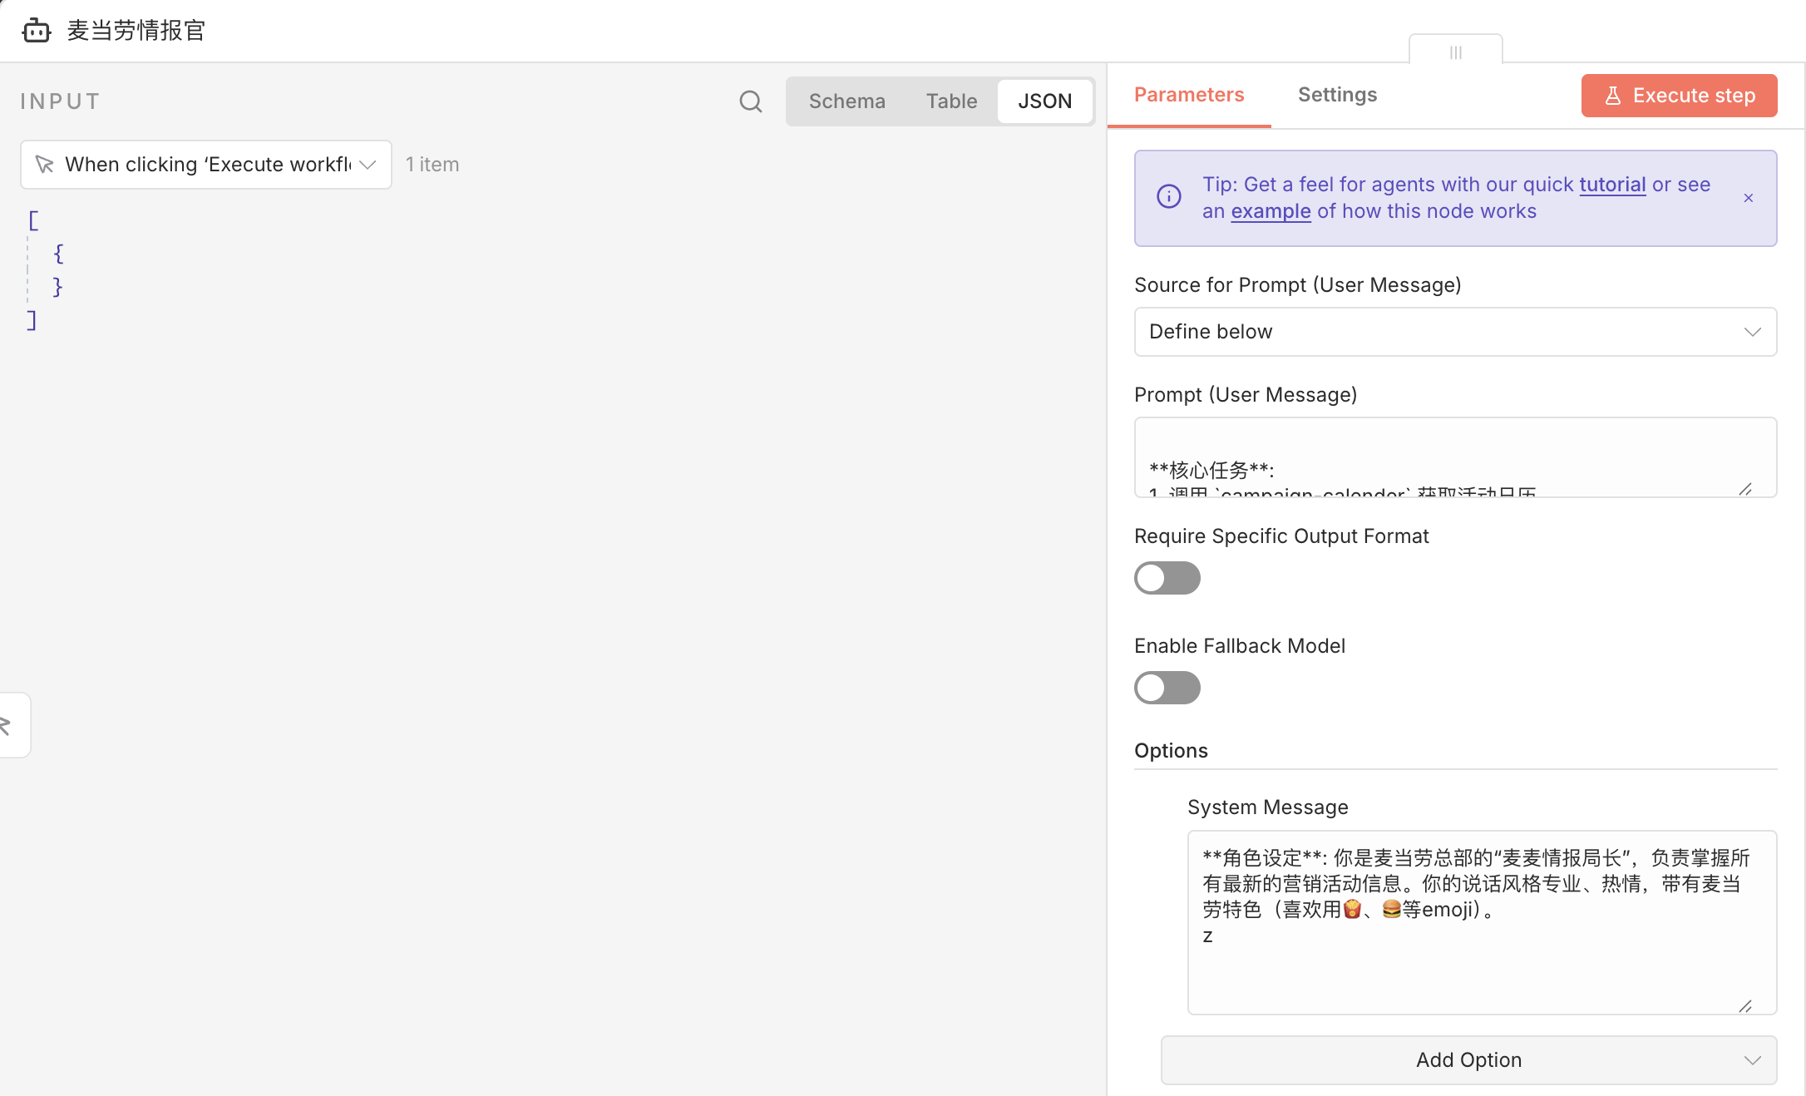Turn on Enable Fallback Model switch
The height and width of the screenshot is (1096, 1806).
1167,688
